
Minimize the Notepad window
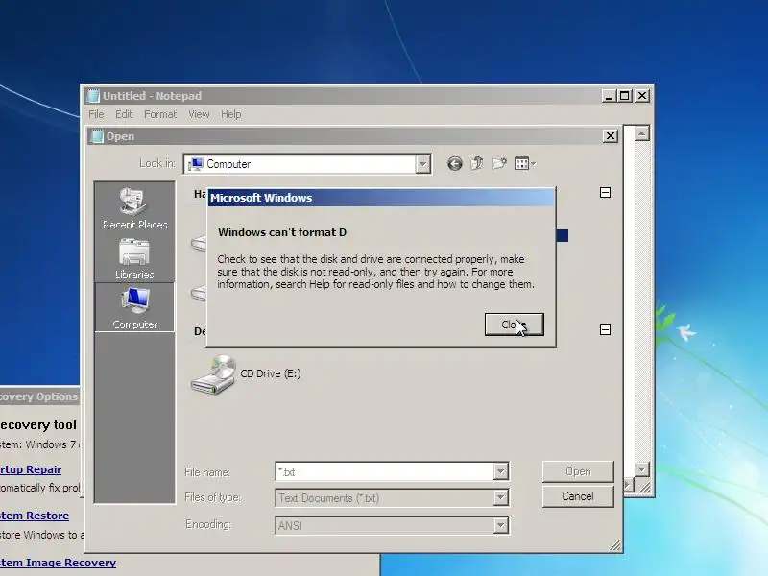tap(609, 95)
